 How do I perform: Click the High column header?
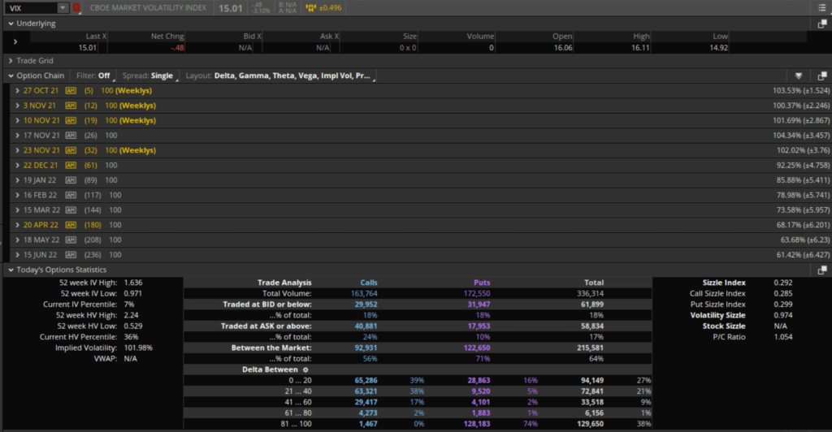(641, 36)
